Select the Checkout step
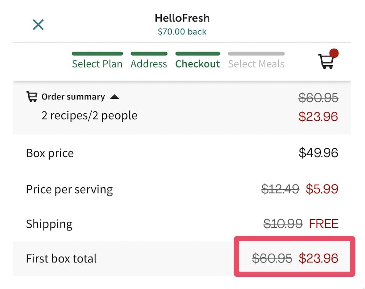Viewport: 365px width, 289px height. tap(198, 64)
